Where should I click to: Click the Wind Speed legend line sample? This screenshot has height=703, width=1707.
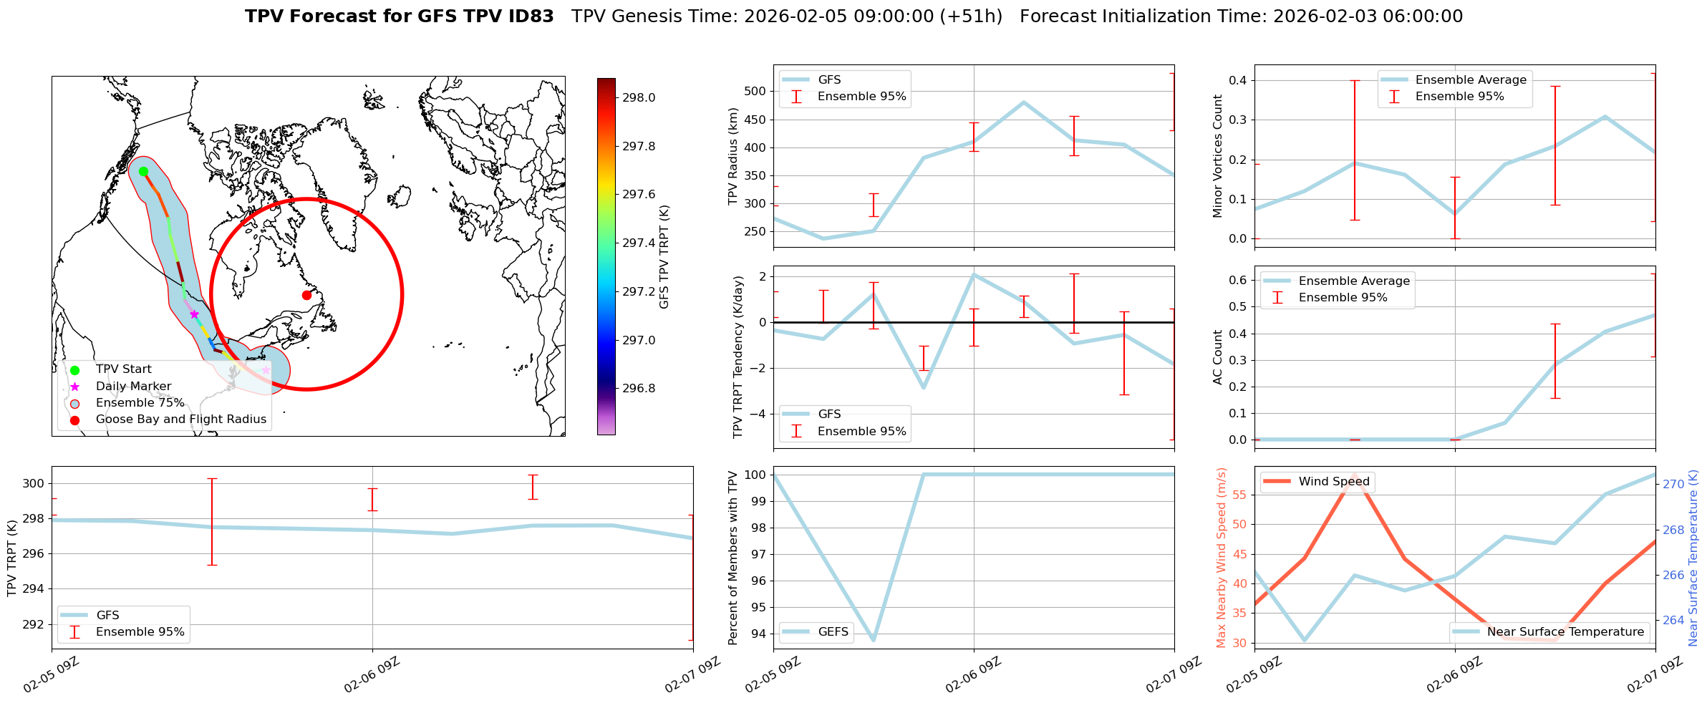[x=1277, y=482]
